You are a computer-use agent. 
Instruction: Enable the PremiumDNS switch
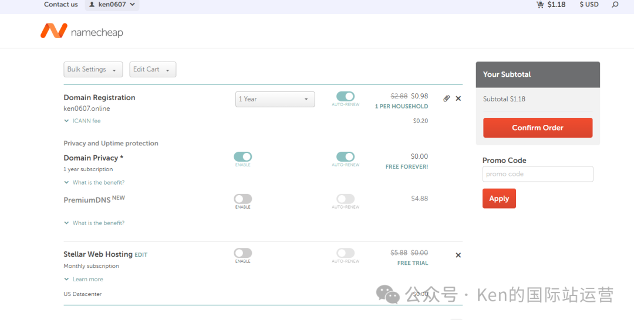[242, 199]
